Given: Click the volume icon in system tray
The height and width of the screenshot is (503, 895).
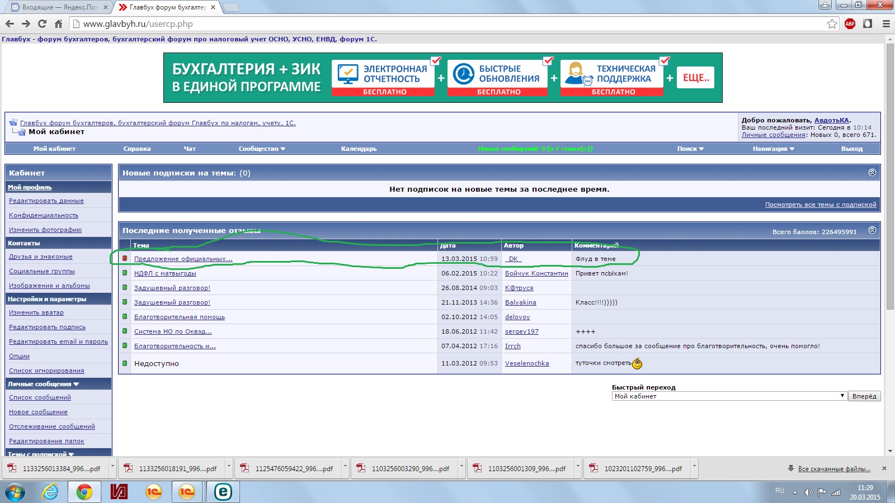Looking at the screenshot, I should coord(808,492).
